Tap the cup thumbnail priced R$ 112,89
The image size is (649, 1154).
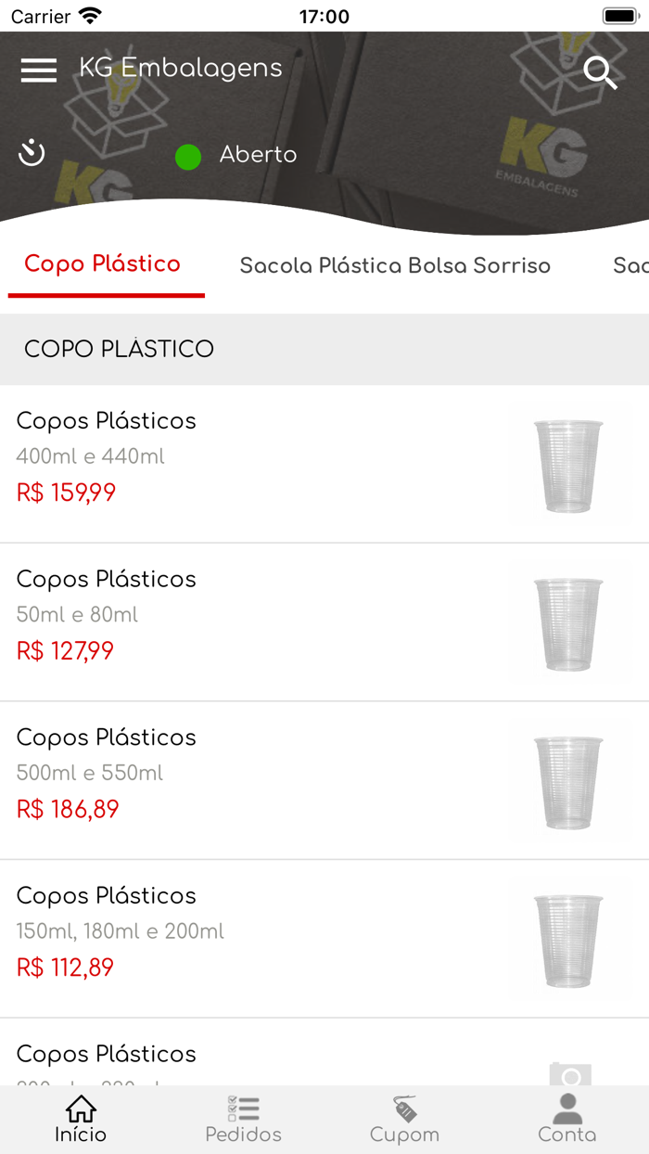pyautogui.click(x=567, y=940)
